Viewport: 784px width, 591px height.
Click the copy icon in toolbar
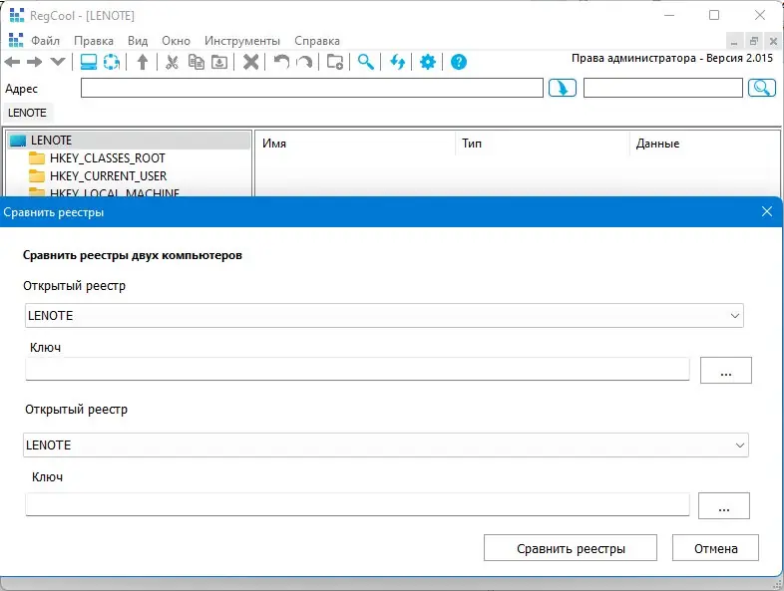pyautogui.click(x=196, y=62)
